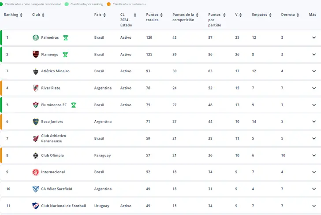Screen dimensions: 321x215
Task: Expand the Flamengo row details
Action: point(314,55)
